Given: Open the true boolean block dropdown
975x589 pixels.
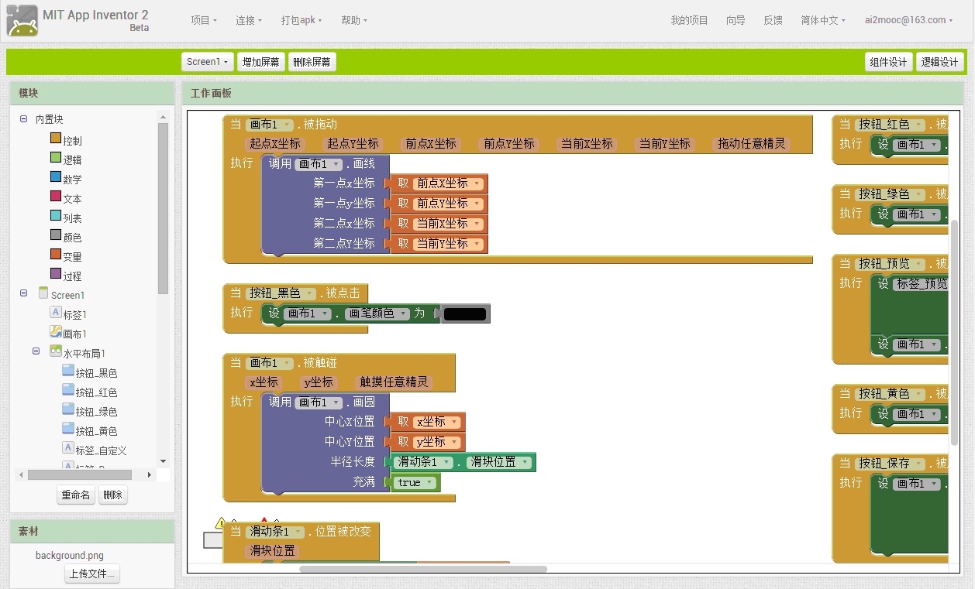Looking at the screenshot, I should pyautogui.click(x=415, y=482).
